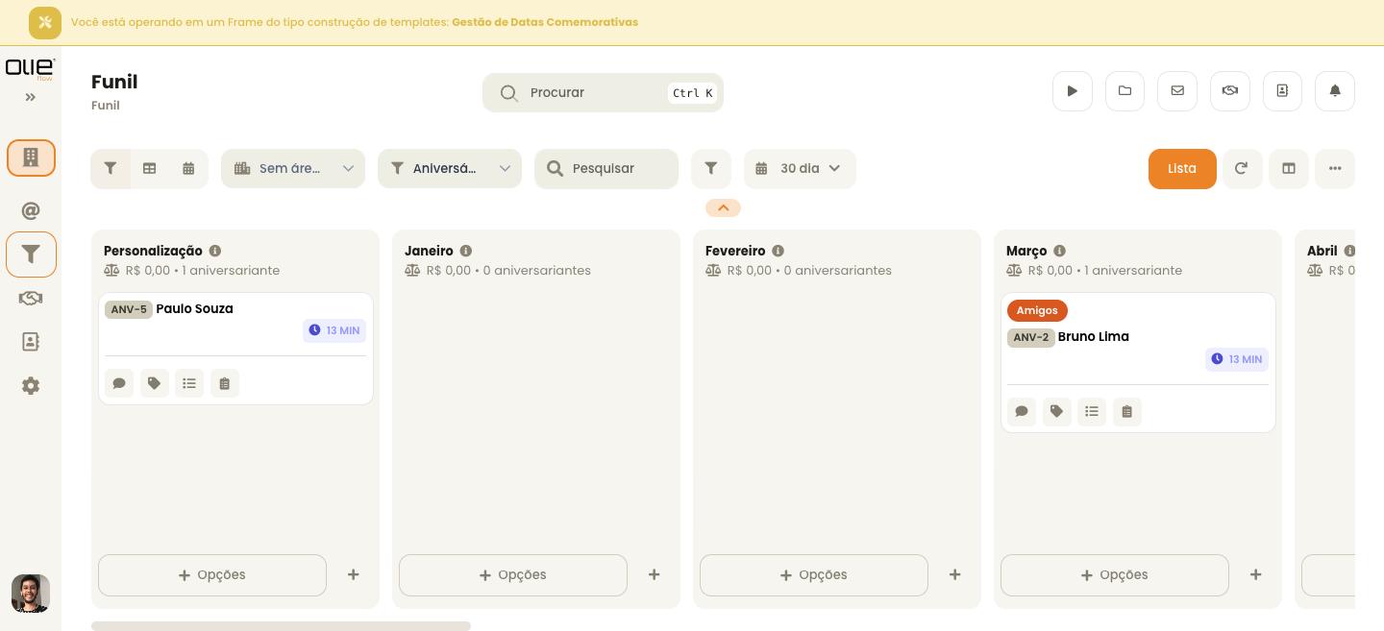Click info icon next to Fevereiro
The height and width of the screenshot is (631, 1384).
tap(778, 251)
